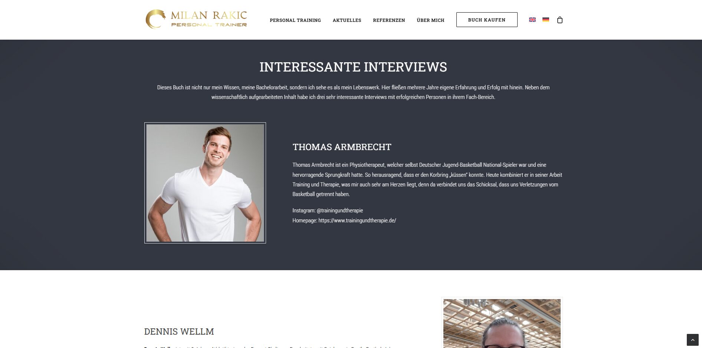Switch language to German flag
Image resolution: width=702 pixels, height=348 pixels.
pos(545,20)
